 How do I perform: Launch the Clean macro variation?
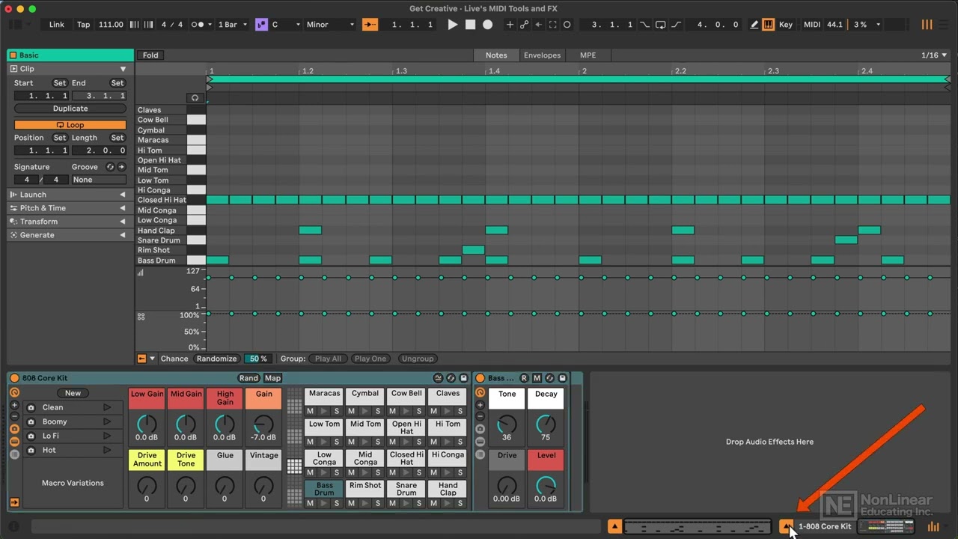107,407
